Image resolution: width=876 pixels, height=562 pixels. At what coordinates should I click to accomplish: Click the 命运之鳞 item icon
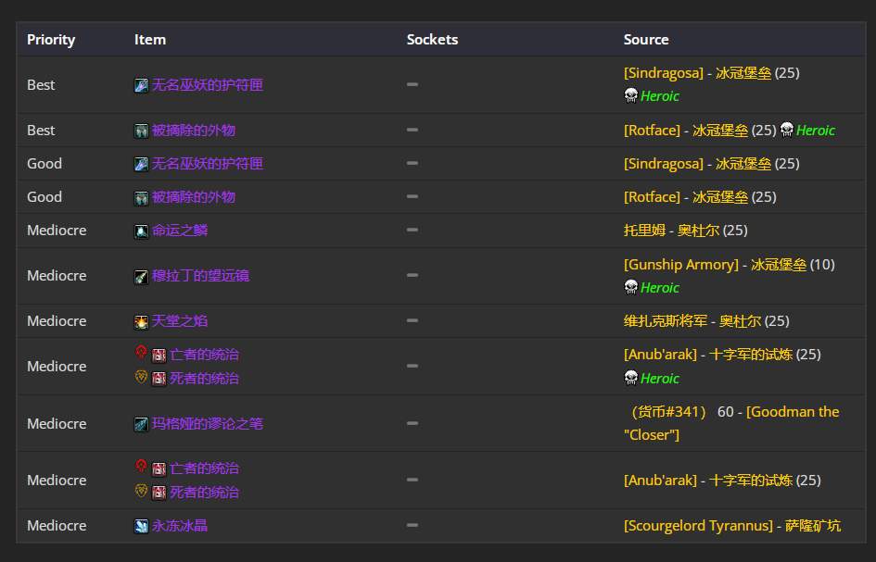[141, 231]
